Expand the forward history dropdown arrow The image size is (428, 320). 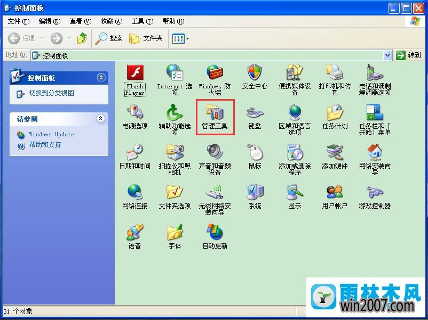pyautogui.click(x=69, y=38)
